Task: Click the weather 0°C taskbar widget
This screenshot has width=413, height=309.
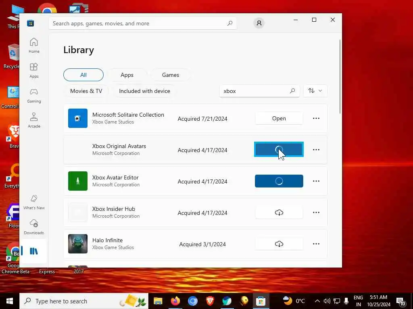Action: [x=294, y=301]
